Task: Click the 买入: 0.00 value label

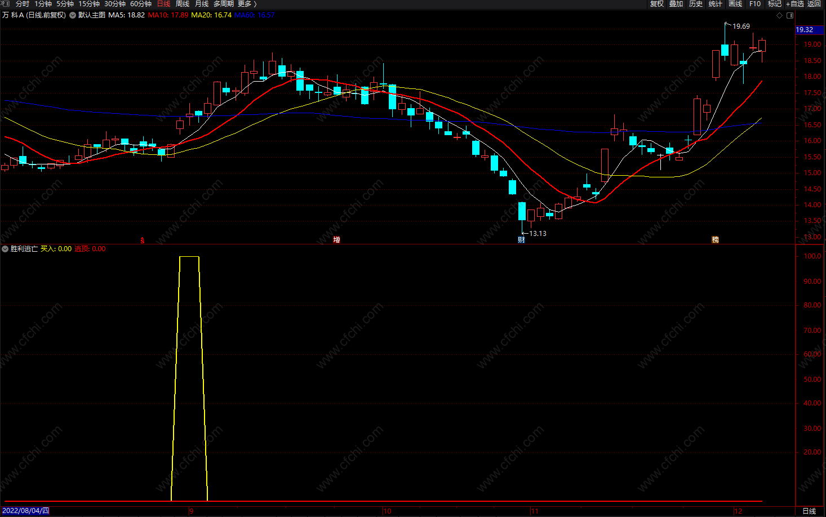Action: 56,249
